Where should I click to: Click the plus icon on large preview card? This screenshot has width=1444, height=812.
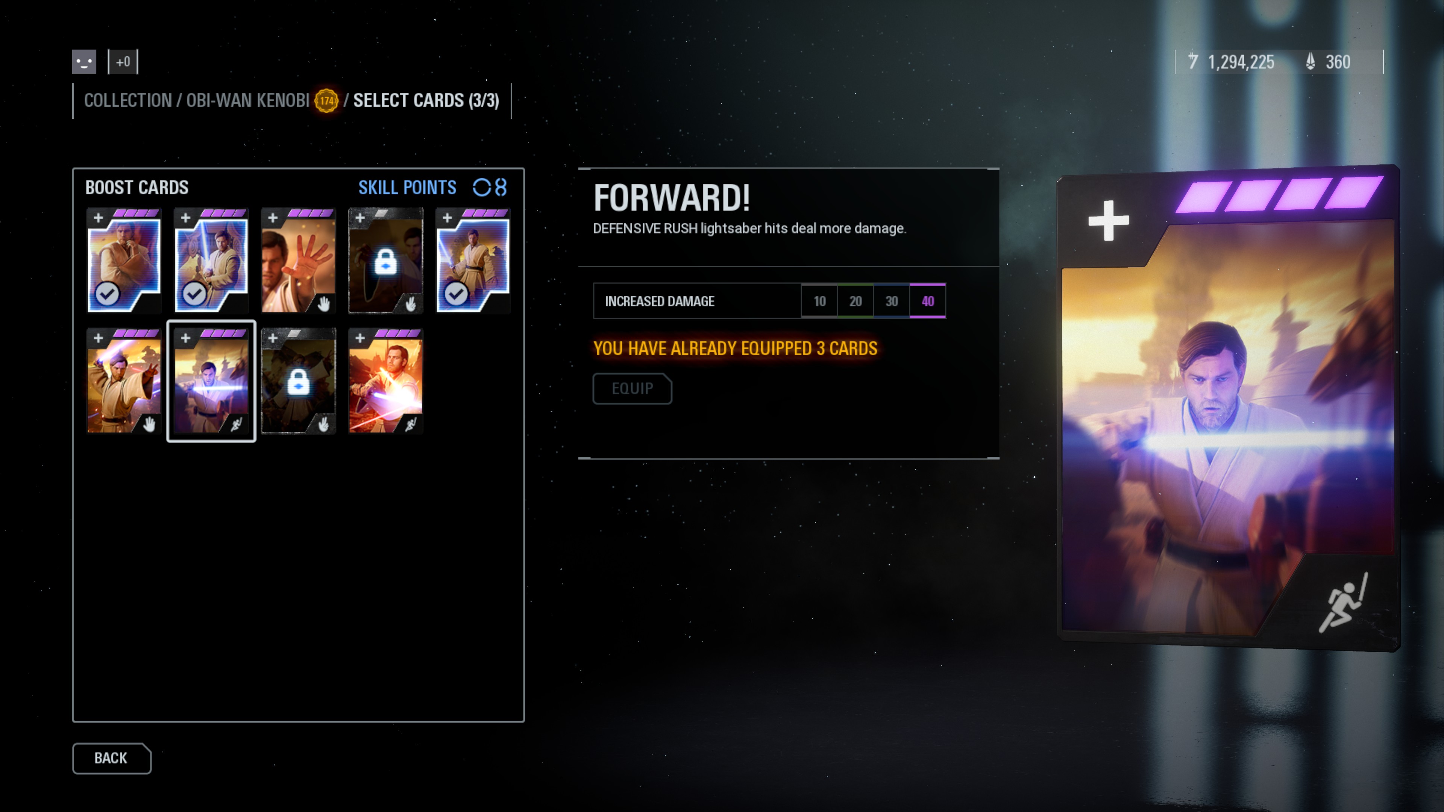(x=1108, y=220)
